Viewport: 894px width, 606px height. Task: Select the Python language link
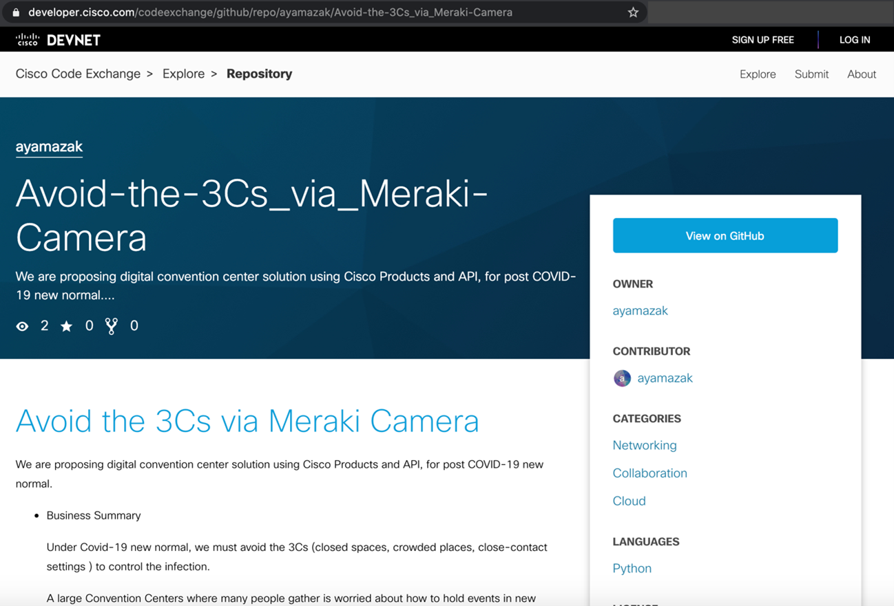point(632,568)
